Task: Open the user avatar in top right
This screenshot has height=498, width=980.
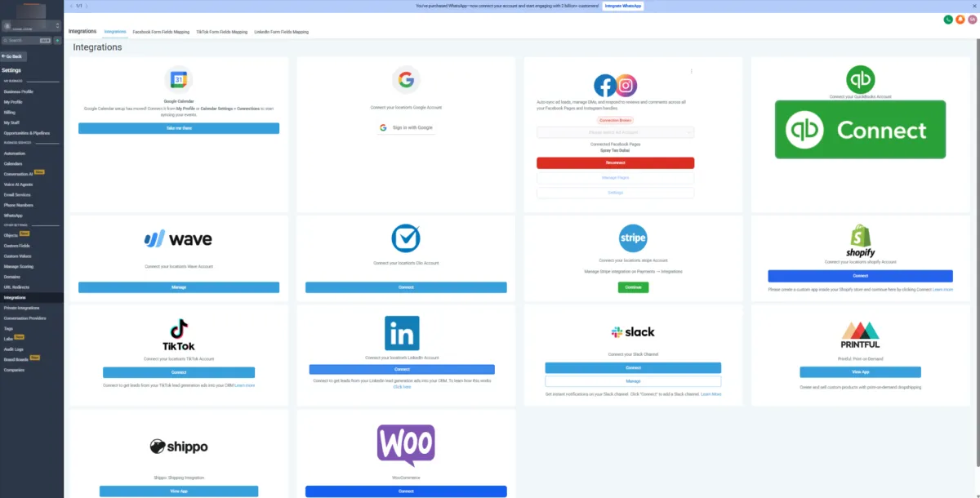Action: pos(972,20)
